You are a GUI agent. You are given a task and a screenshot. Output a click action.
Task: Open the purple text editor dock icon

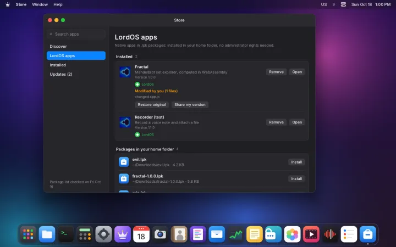click(198, 234)
